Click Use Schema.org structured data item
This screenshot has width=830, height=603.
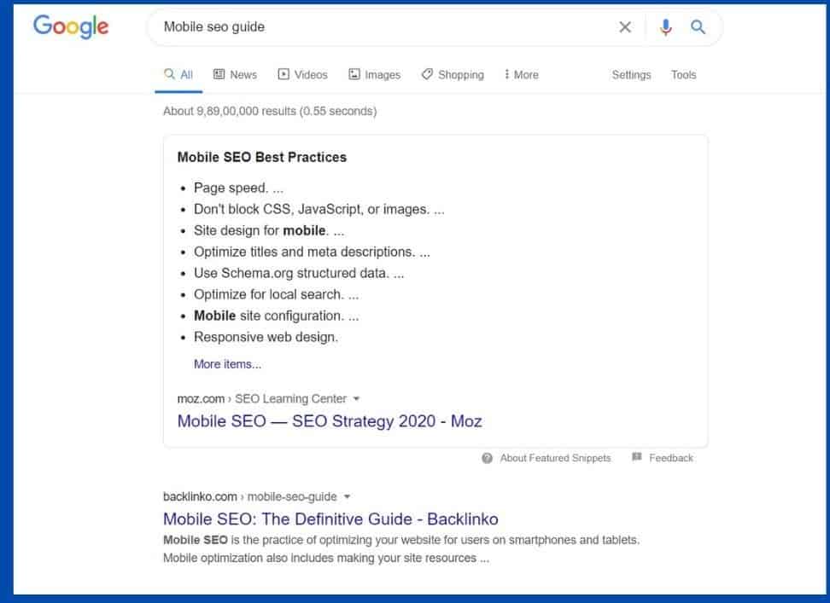click(299, 273)
